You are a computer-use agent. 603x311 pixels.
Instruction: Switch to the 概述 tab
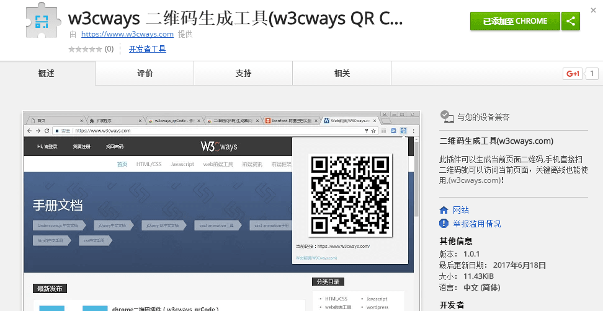tap(47, 73)
